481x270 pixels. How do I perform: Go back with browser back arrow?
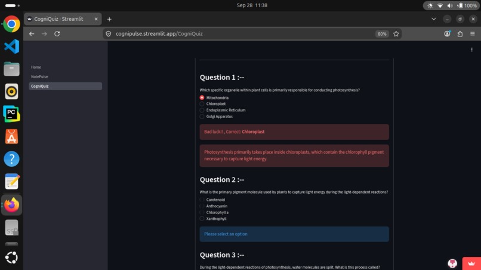click(32, 34)
